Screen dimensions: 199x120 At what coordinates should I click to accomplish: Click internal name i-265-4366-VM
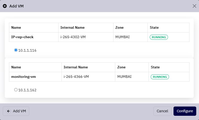pos(76,77)
